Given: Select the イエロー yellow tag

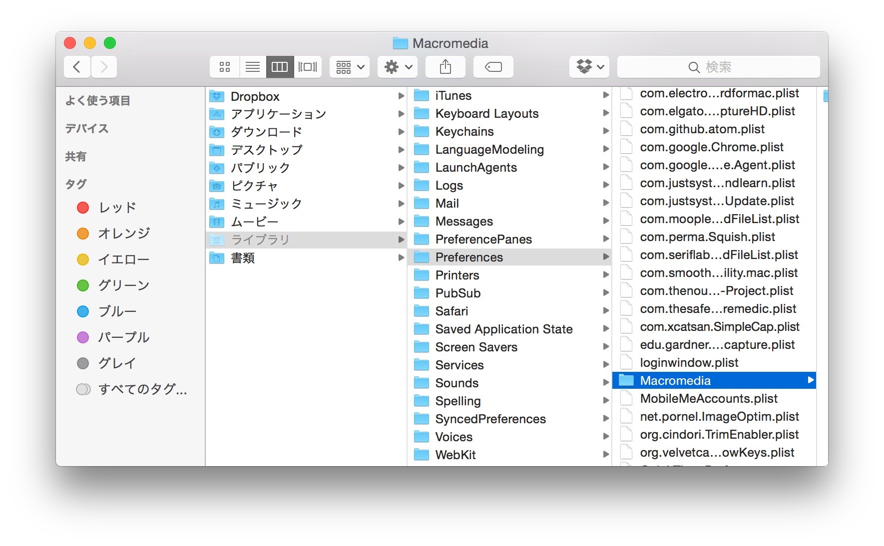Looking at the screenshot, I should (114, 260).
